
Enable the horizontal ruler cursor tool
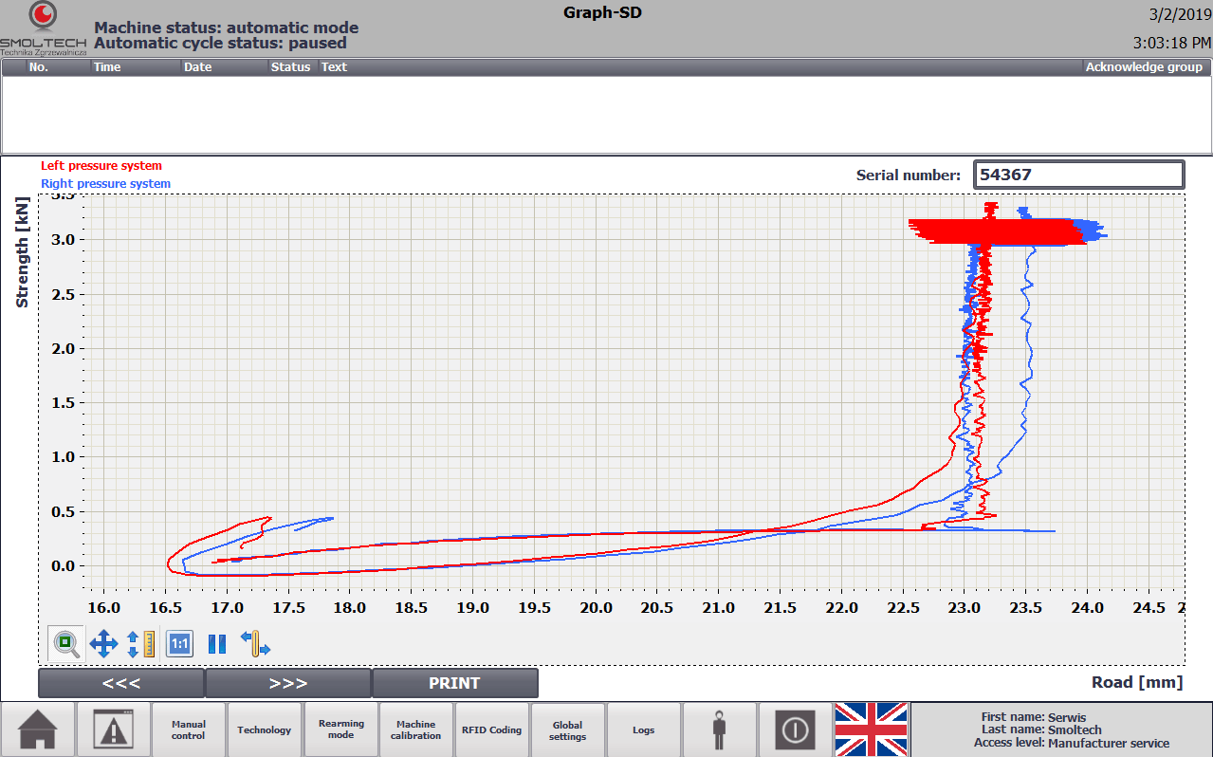pos(255,644)
